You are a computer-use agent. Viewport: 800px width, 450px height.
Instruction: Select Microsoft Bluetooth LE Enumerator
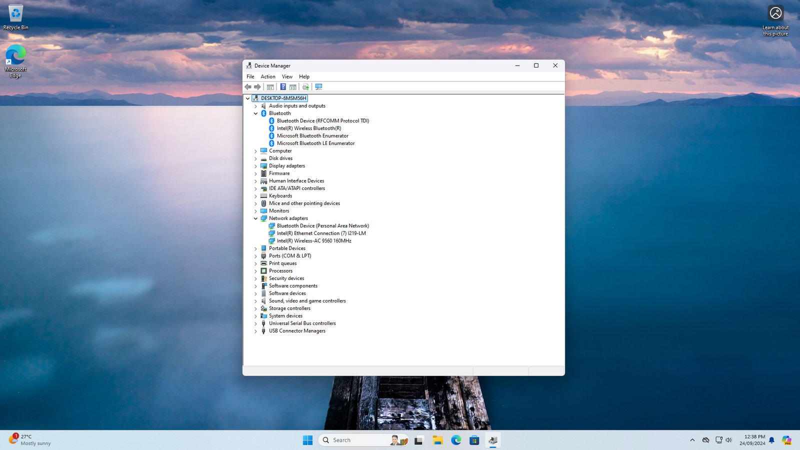(315, 143)
